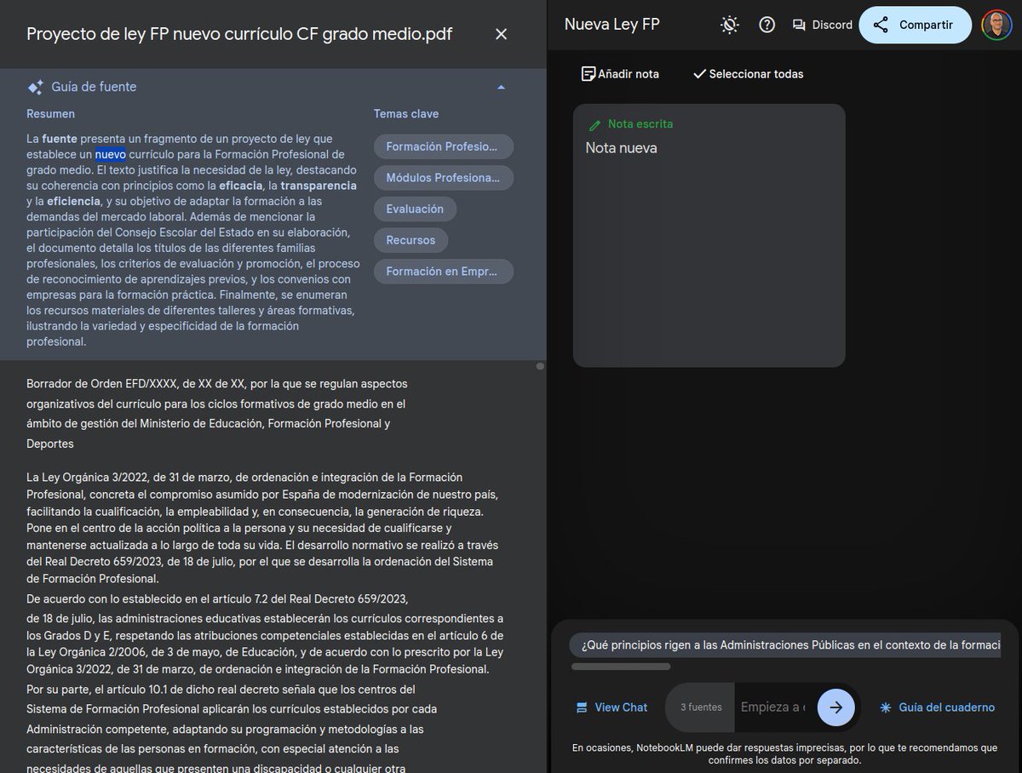Select the Evaluación topic chip
Viewport: 1022px width, 773px height.
pyautogui.click(x=415, y=209)
